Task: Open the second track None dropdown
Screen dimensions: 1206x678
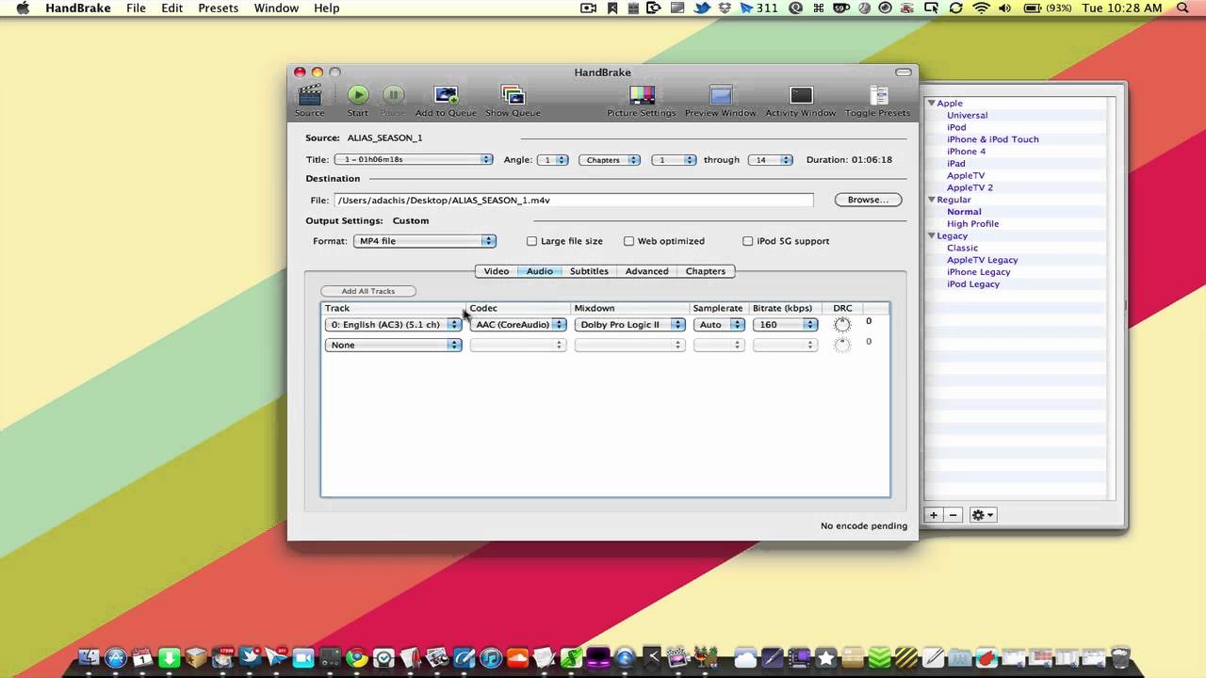Action: point(393,346)
